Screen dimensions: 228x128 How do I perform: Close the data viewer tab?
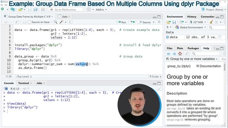pyautogui.click(x=69, y=17)
